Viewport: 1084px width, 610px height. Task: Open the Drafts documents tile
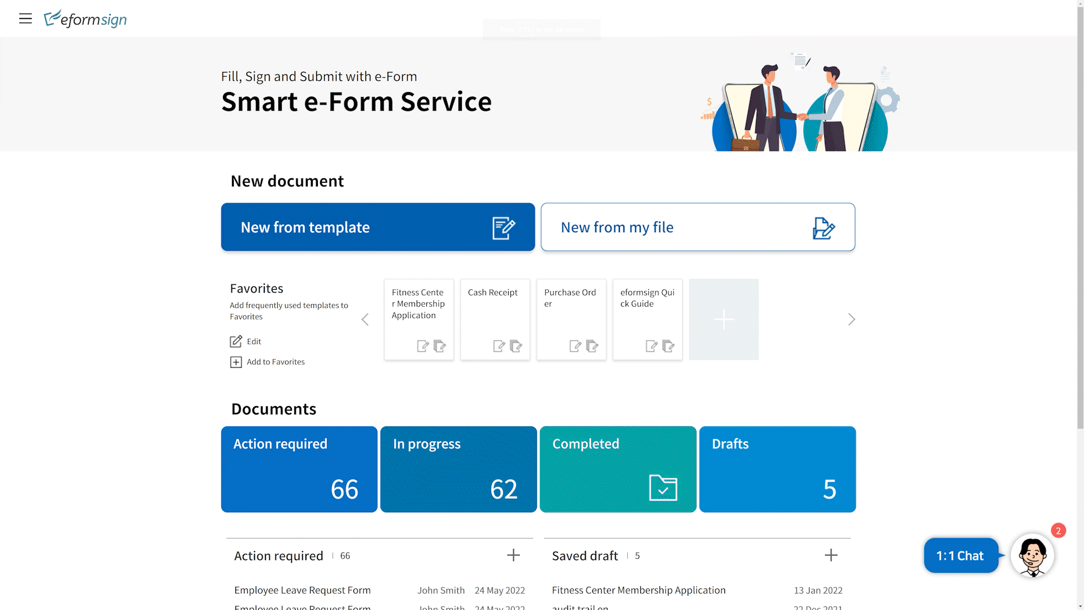[x=777, y=469]
